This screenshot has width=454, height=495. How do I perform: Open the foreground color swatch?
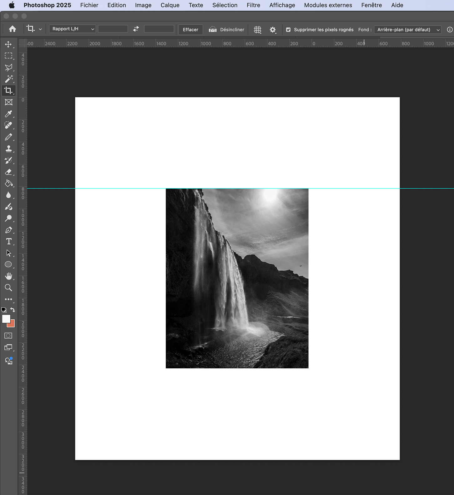pos(6,319)
